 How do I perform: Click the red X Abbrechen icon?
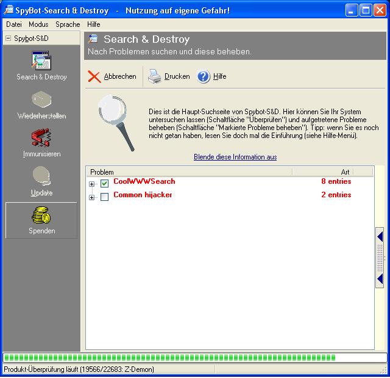coord(94,76)
